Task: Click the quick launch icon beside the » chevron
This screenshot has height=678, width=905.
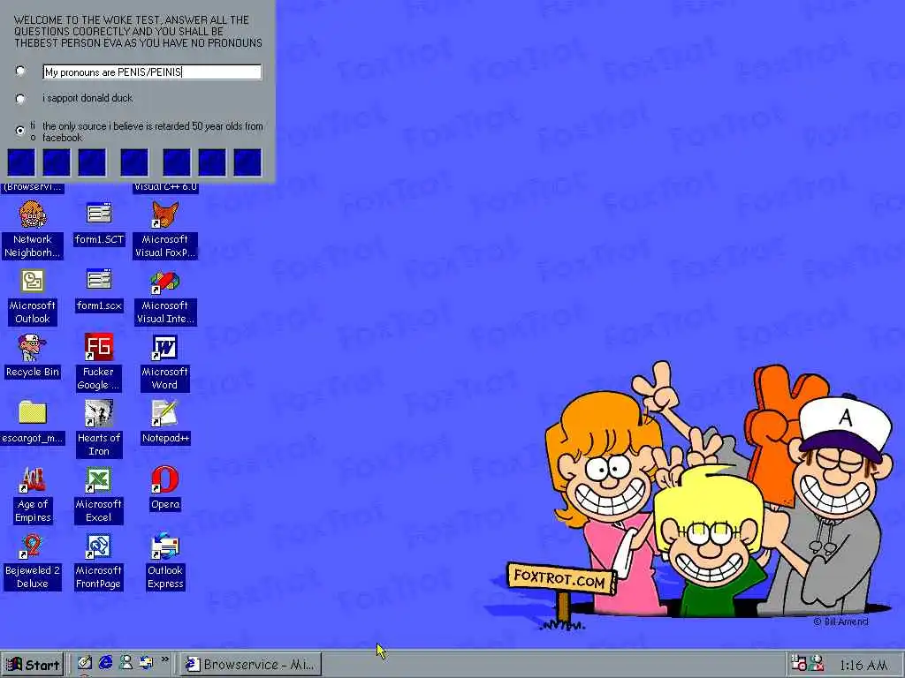Action: tap(146, 664)
